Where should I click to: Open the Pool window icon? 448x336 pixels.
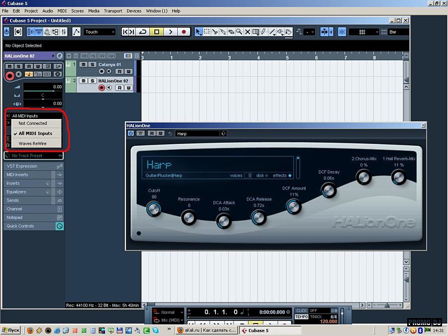coord(55,32)
